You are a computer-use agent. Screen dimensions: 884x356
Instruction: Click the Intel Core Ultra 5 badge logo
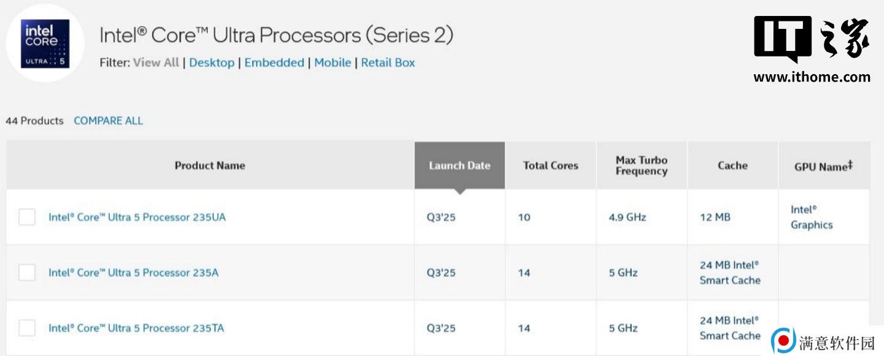click(45, 44)
